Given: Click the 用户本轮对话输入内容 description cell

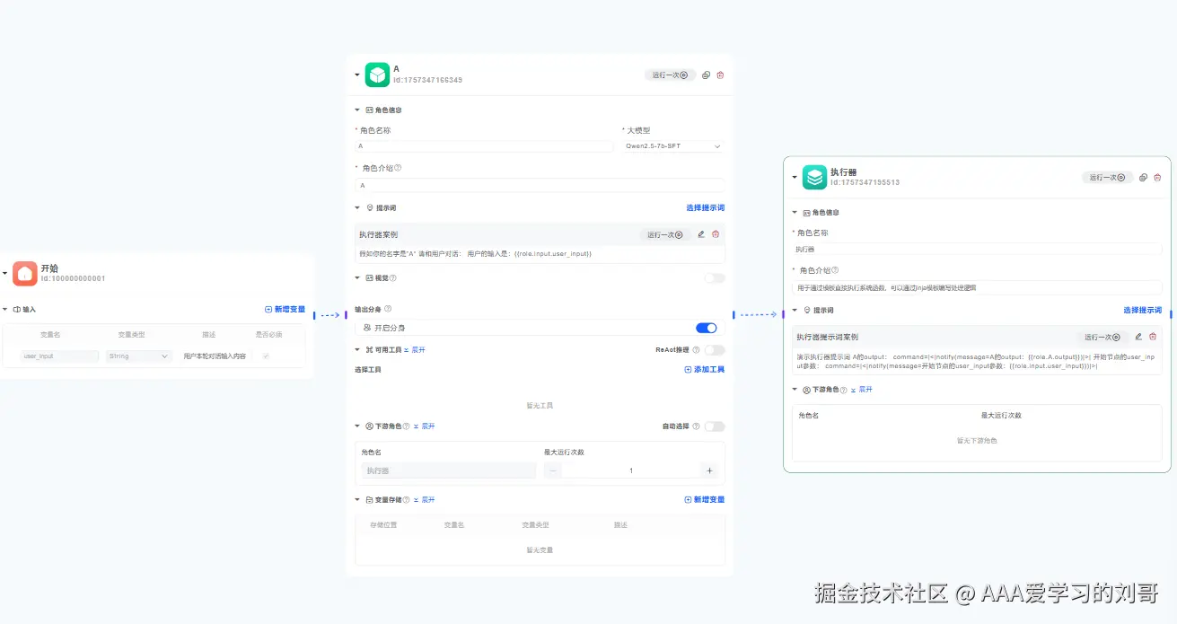Looking at the screenshot, I should tap(215, 356).
